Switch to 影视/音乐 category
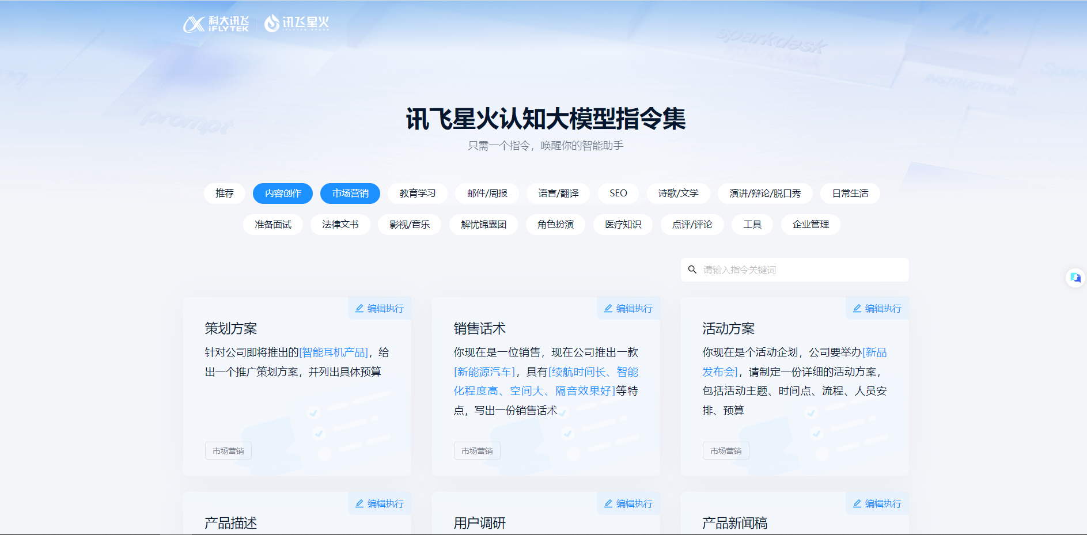 tap(410, 225)
